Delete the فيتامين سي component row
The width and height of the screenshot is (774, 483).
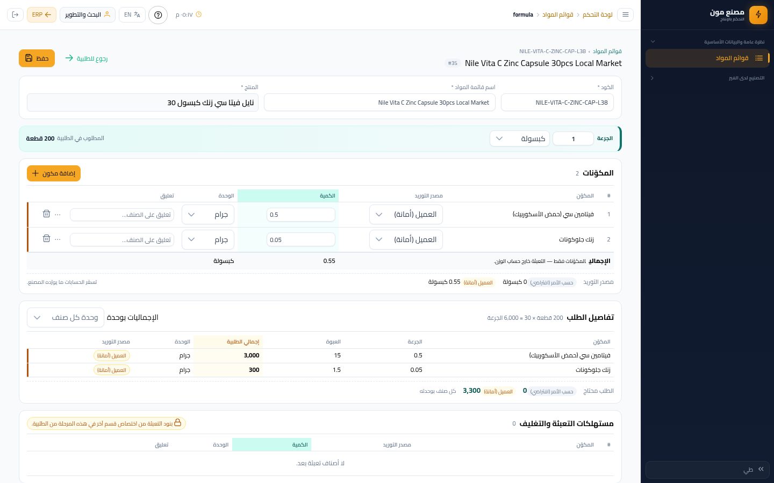(46, 214)
